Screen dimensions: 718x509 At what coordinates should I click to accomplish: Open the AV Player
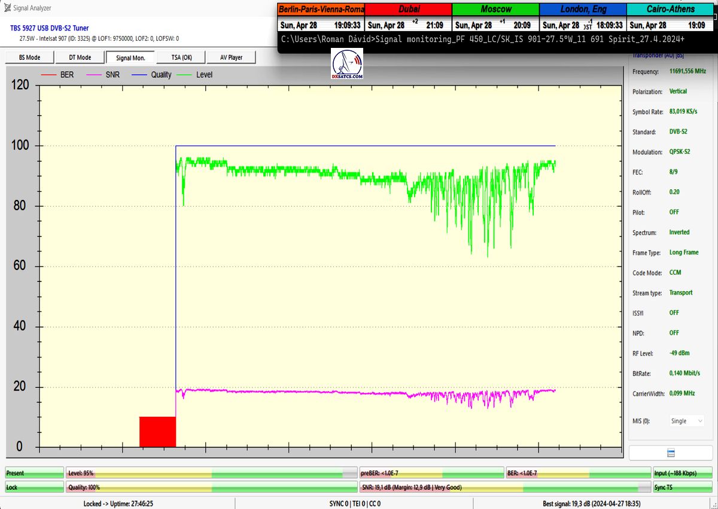point(231,57)
